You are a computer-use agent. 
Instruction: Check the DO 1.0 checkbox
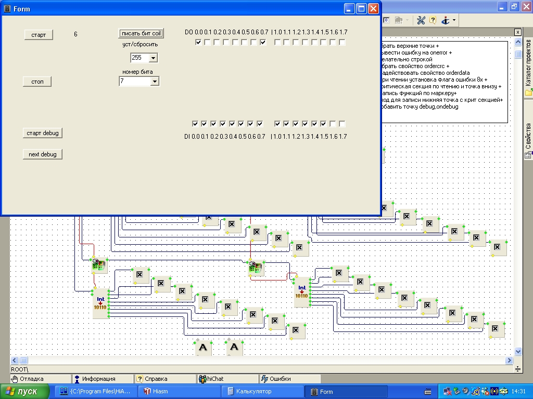(277, 43)
